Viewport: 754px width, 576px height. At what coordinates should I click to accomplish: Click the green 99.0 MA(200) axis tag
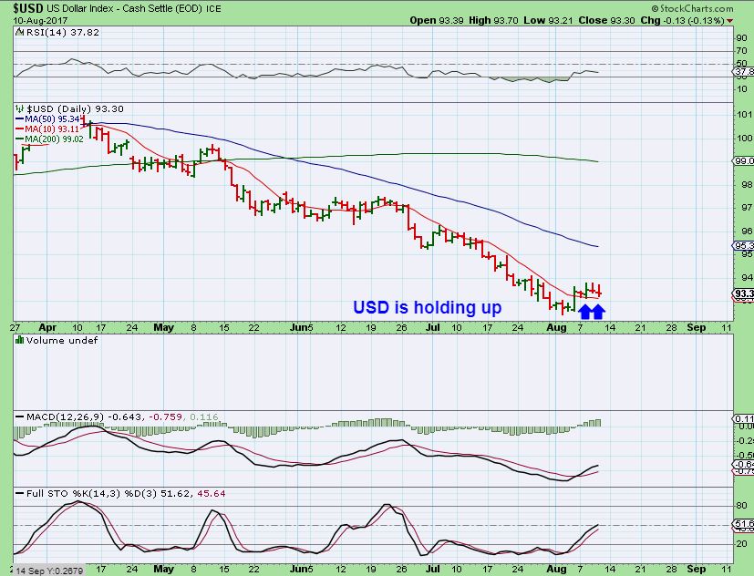[x=742, y=161]
